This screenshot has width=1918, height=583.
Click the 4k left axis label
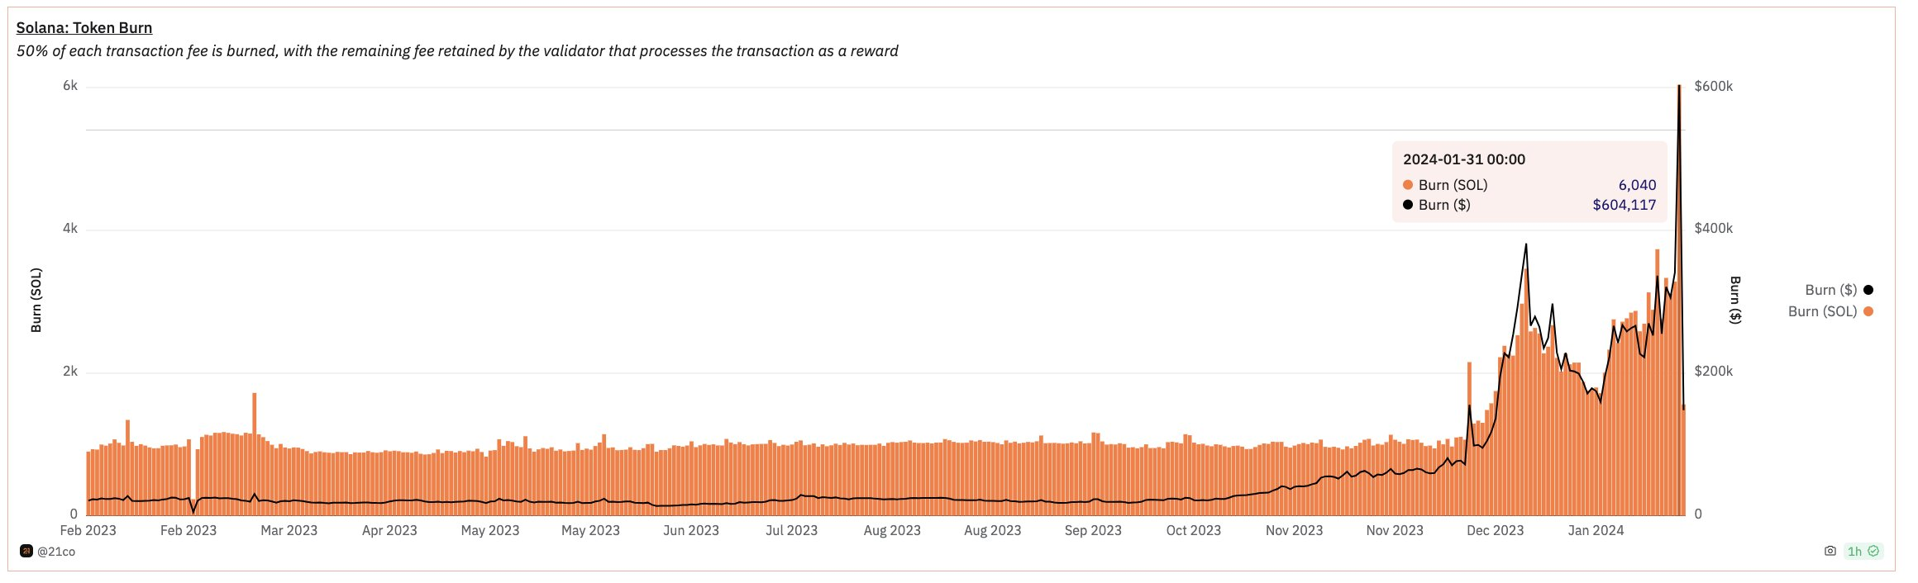coord(70,229)
